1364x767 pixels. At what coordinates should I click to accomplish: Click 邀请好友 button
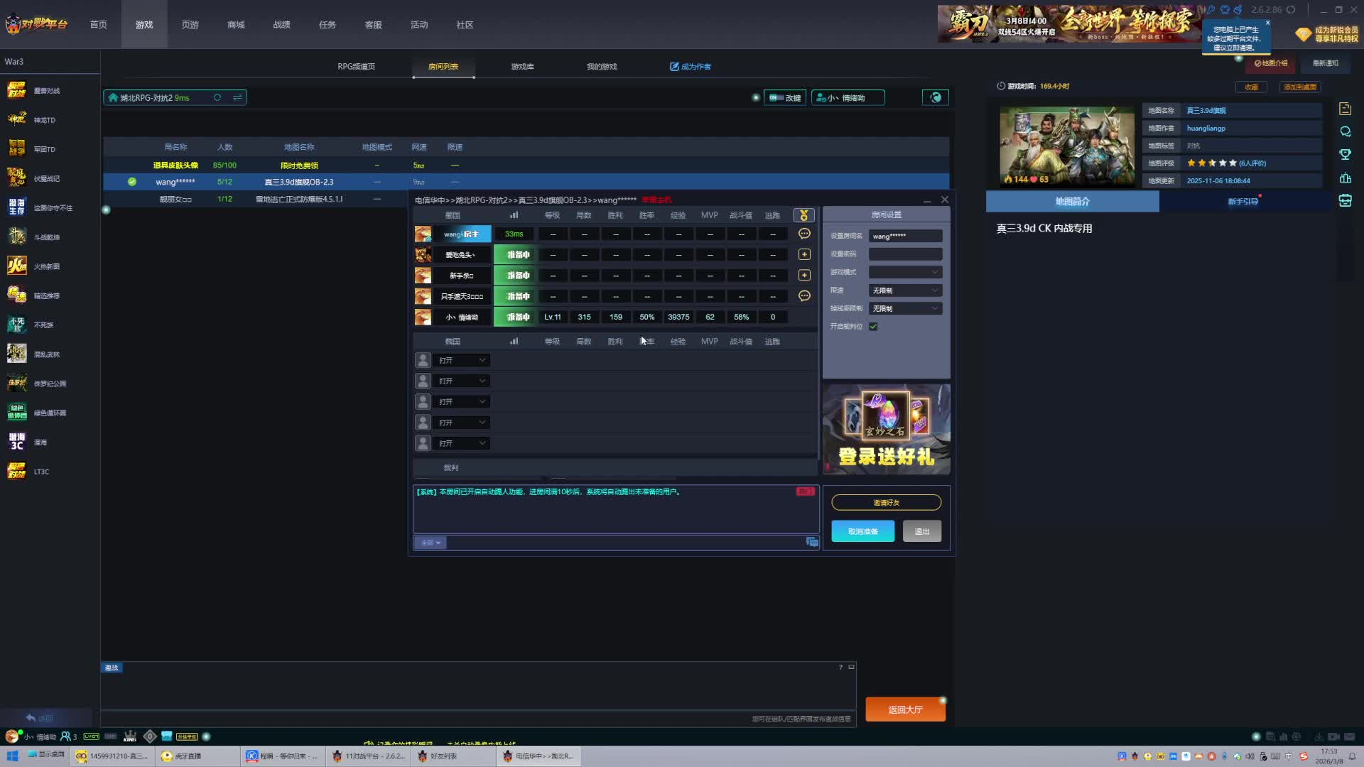[886, 502]
